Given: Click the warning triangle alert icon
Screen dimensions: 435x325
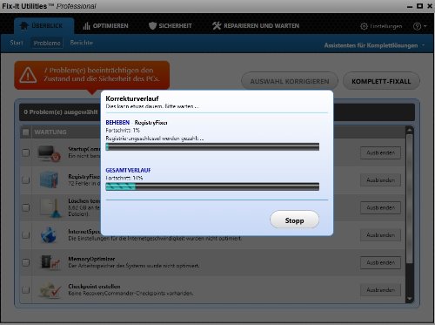Looking at the screenshot, I should pos(28,75).
